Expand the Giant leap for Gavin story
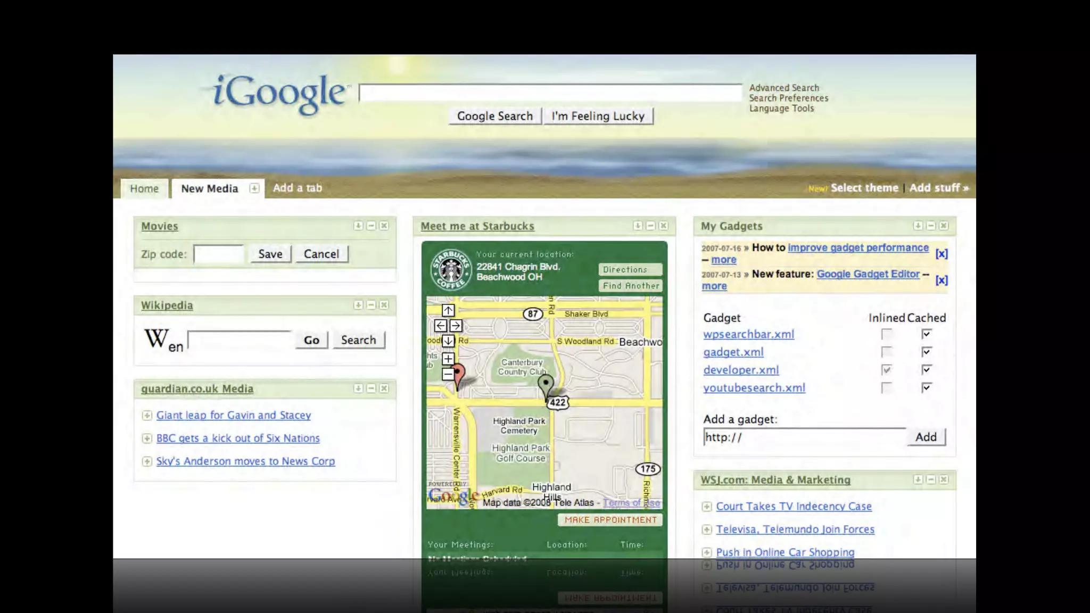Viewport: 1090px width, 613px height. (147, 415)
